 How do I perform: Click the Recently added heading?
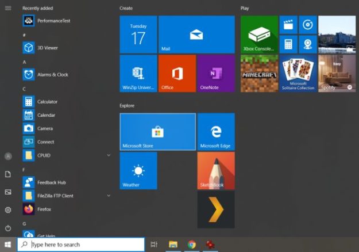(37, 8)
